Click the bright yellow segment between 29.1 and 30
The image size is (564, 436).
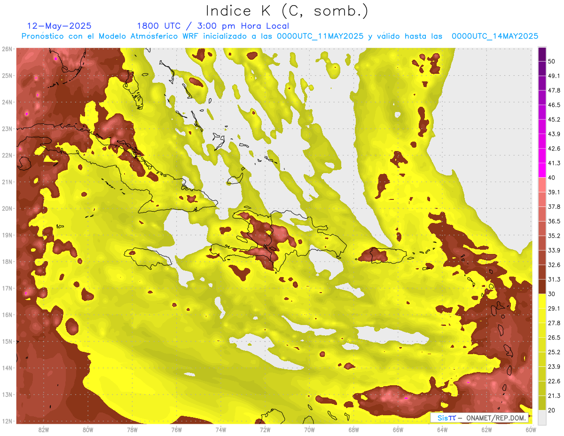coord(542,301)
